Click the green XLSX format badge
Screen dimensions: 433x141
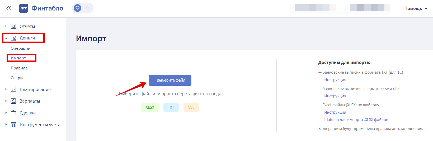150,107
